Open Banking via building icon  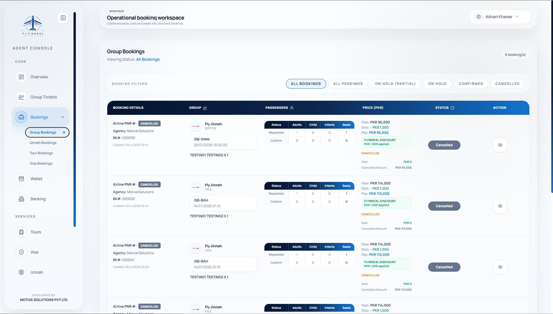21,199
